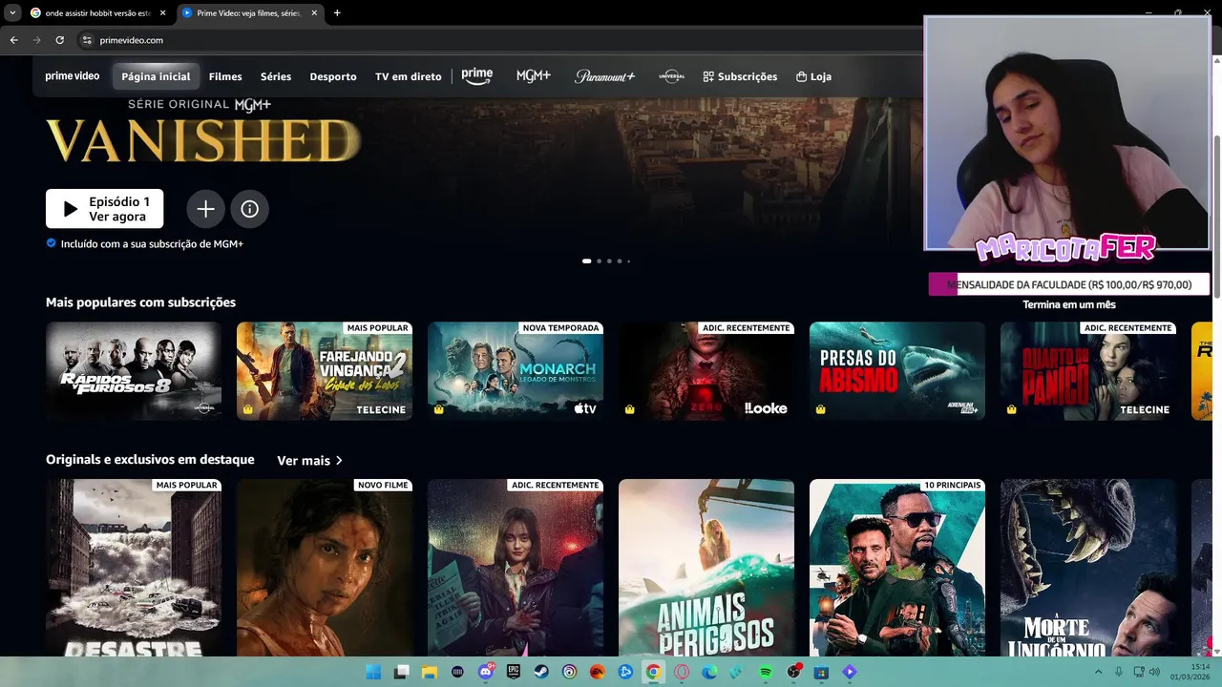Go to the Séries section
Image resolution: width=1222 pixels, height=687 pixels.
point(276,76)
